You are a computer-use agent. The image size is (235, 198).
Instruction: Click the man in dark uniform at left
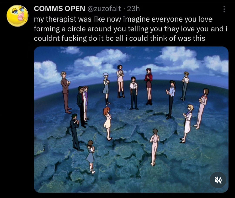75,132
